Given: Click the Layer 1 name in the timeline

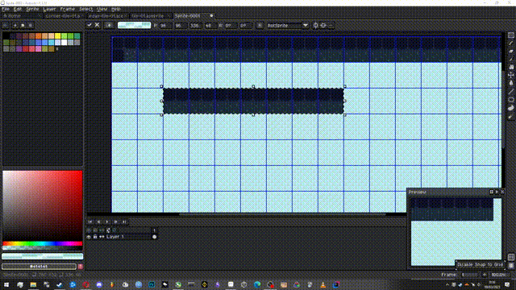Looking at the screenshot, I should point(115,237).
